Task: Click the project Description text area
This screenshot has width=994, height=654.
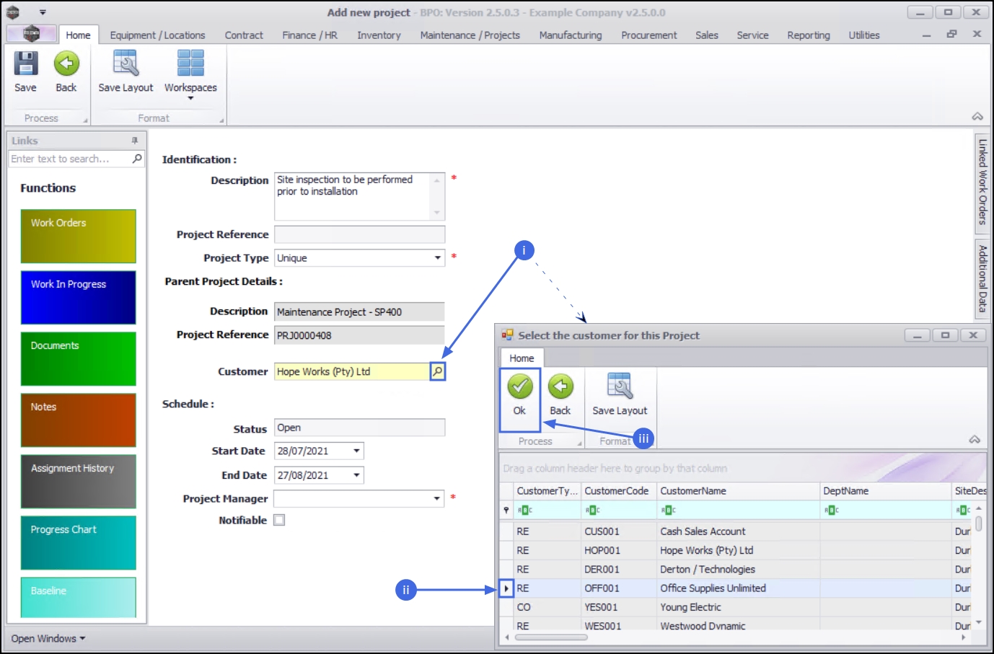Action: click(x=353, y=196)
